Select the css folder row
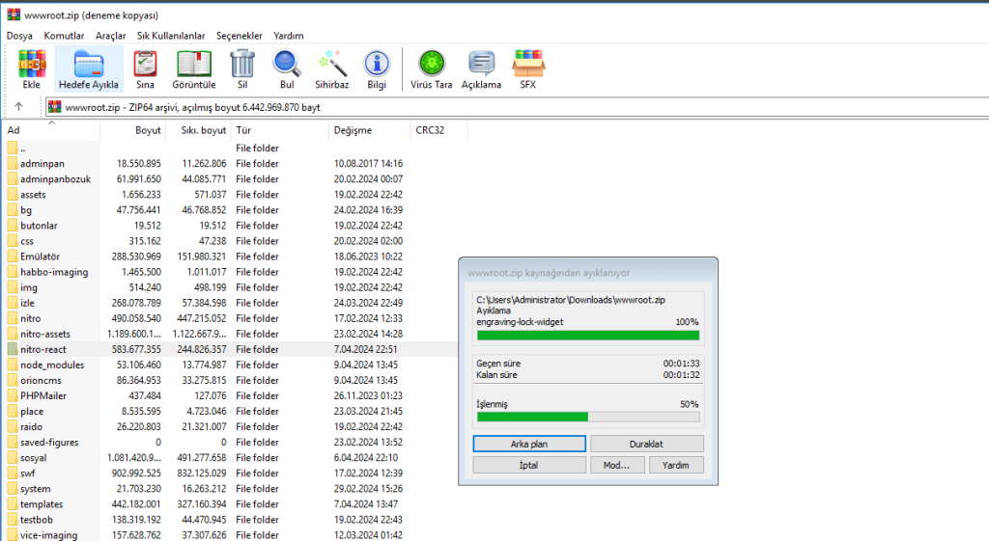The image size is (989, 541). pyautogui.click(x=230, y=240)
